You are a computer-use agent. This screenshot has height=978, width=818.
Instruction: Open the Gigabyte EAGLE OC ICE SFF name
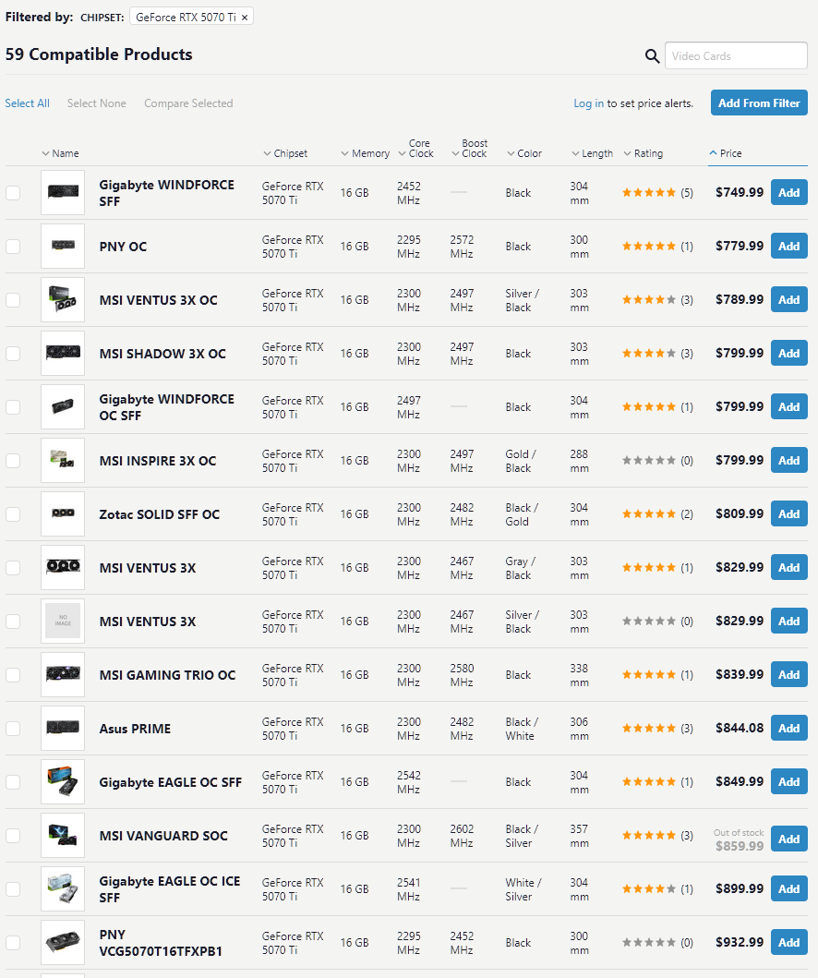(170, 889)
